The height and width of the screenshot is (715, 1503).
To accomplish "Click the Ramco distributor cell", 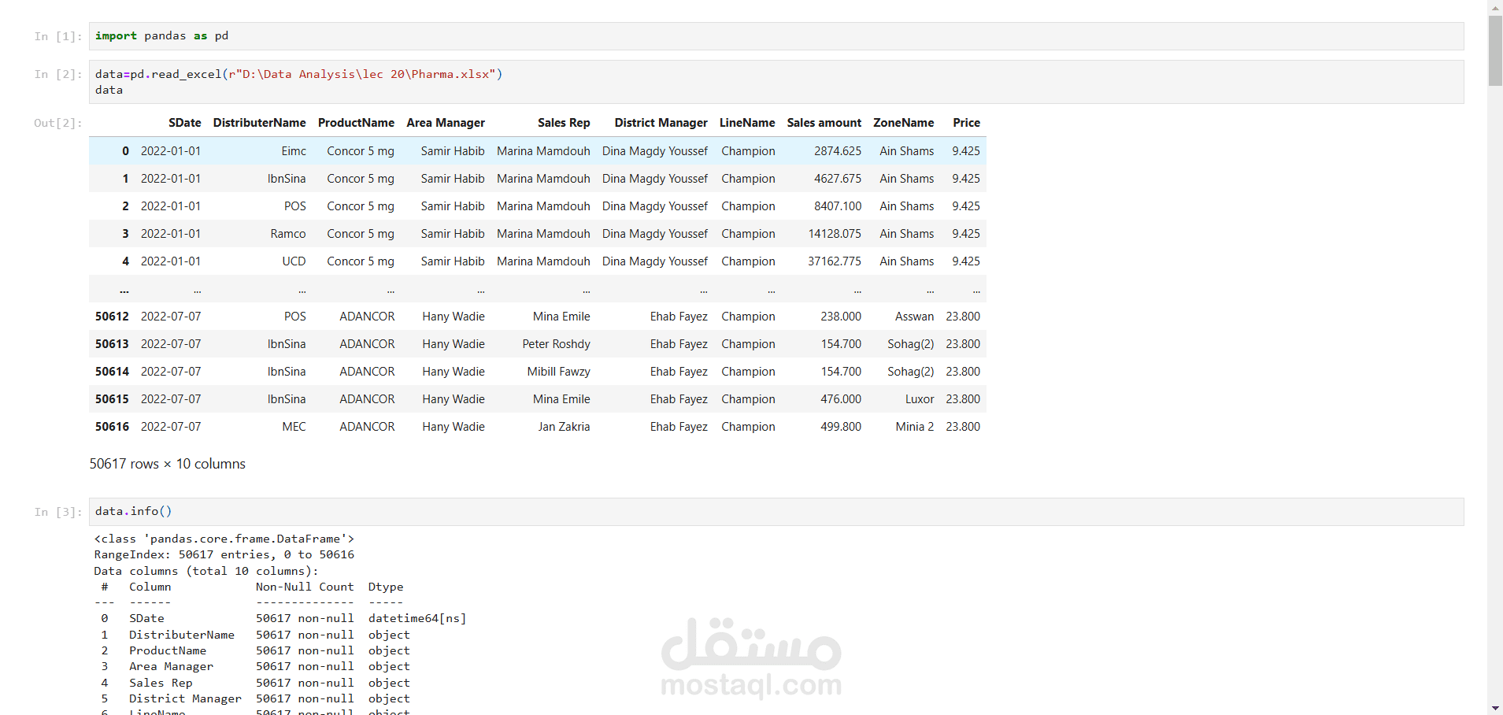I will pyautogui.click(x=288, y=234).
